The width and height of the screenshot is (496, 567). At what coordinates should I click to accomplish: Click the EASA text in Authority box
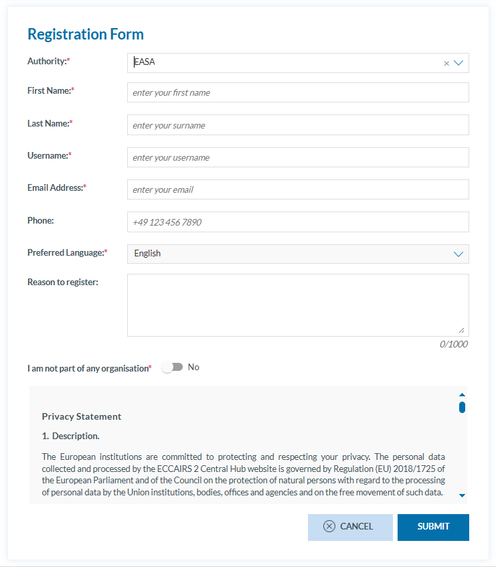pos(145,62)
